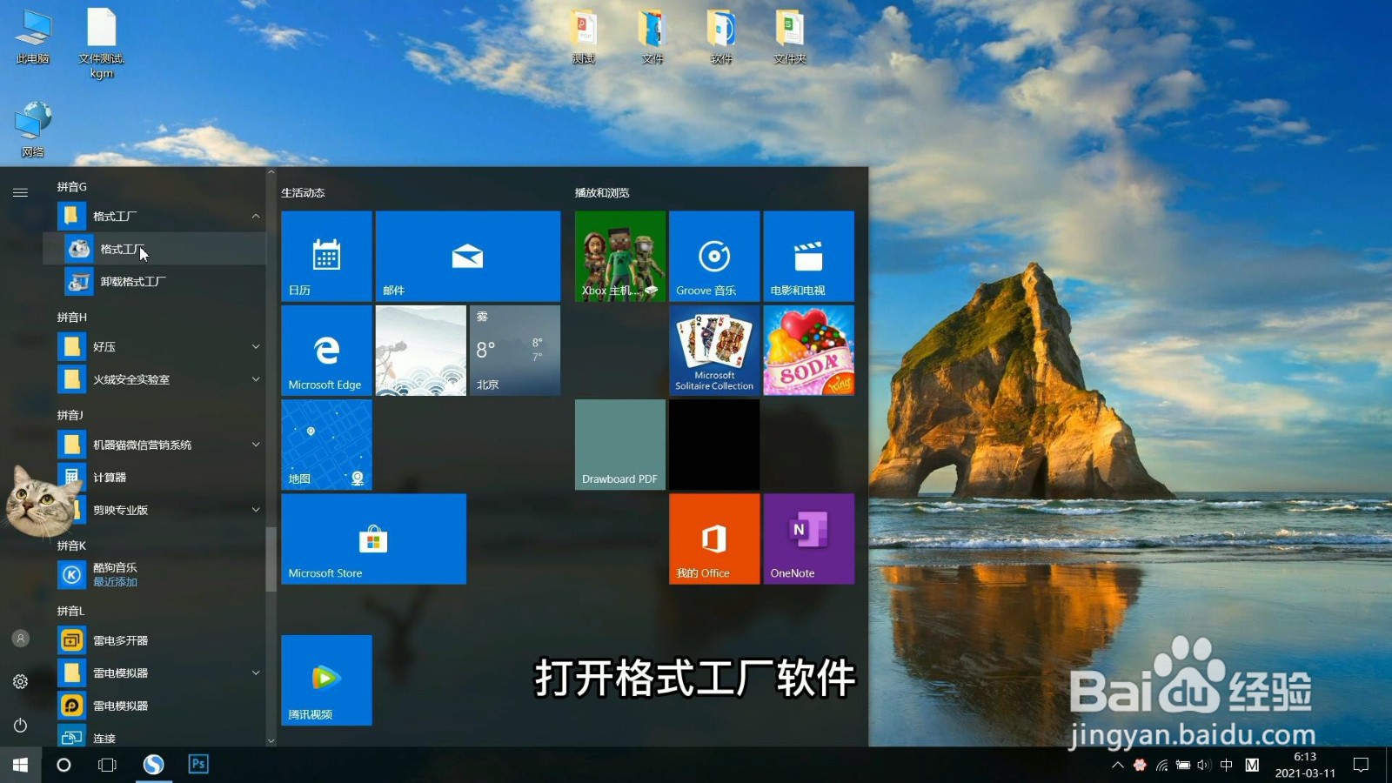Select the 软件 desktop folder
1392x783 pixels.
721,37
